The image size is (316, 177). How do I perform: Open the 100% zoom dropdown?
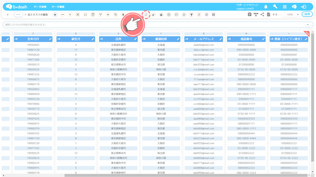[291, 15]
